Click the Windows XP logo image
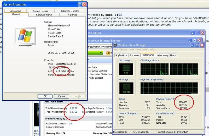Viewport: 209px width, 136px height. 25,37
